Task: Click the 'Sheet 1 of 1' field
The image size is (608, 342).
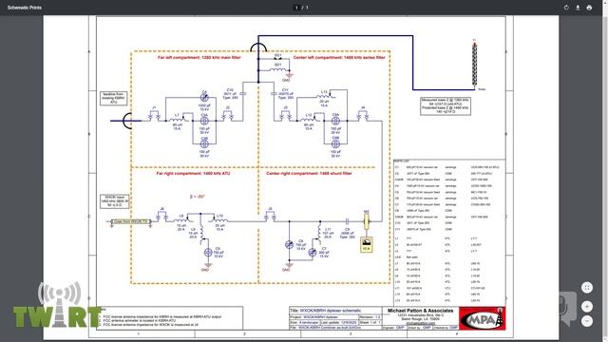Action: (370, 322)
